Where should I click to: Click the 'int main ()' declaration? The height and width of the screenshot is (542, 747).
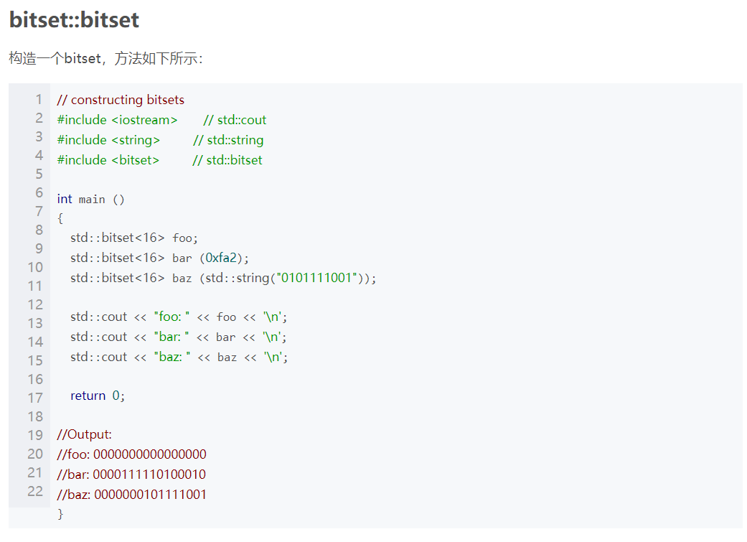point(90,199)
